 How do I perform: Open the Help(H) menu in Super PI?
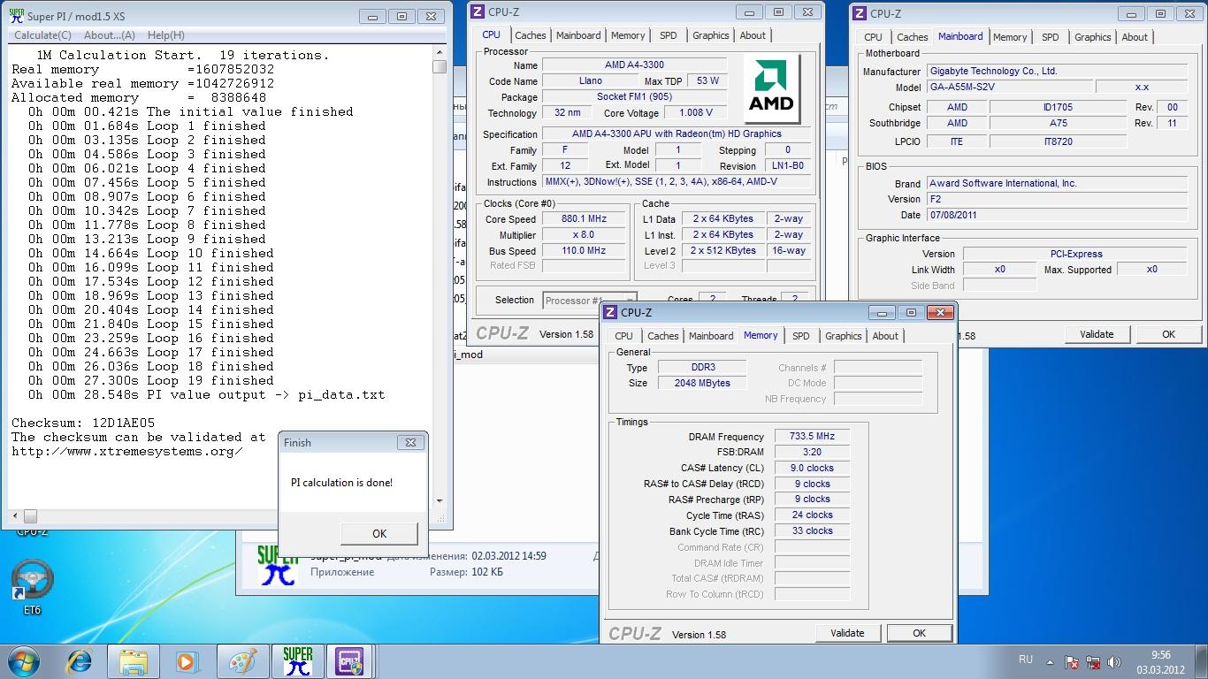click(166, 35)
